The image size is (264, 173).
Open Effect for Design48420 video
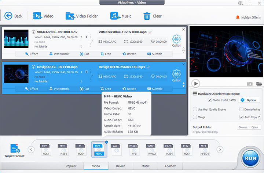tap(32, 89)
